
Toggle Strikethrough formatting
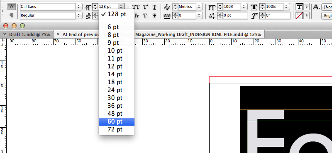coord(154,16)
